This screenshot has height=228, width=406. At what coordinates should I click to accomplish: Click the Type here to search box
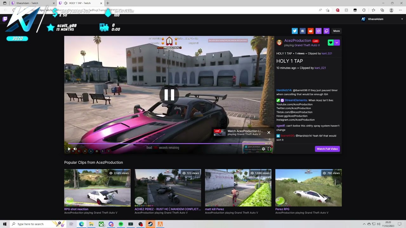(x=38, y=224)
